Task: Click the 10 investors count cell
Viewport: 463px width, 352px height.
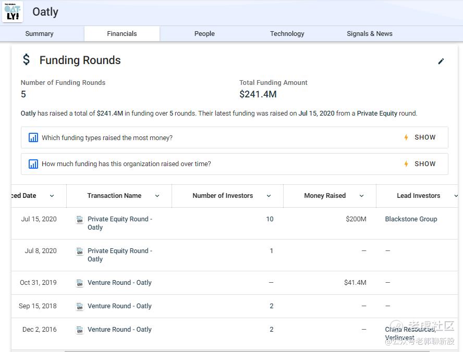Action: click(x=270, y=219)
